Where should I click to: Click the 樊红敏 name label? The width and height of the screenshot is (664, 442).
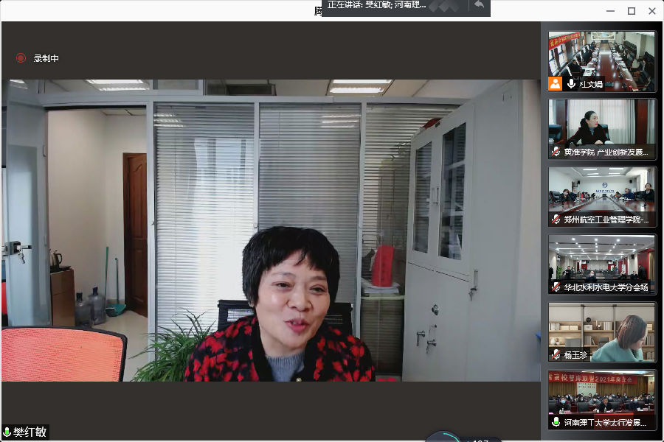[x=30, y=432]
